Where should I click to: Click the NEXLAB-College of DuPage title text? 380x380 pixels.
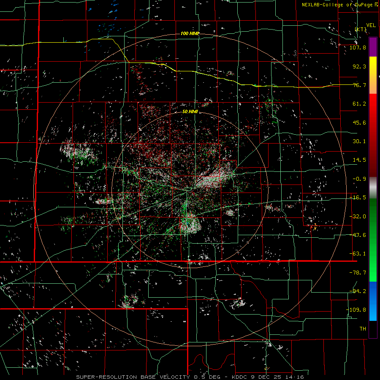pos(339,5)
